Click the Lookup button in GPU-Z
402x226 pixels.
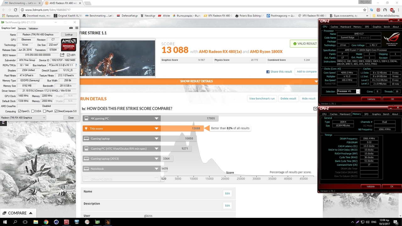tap(69, 35)
